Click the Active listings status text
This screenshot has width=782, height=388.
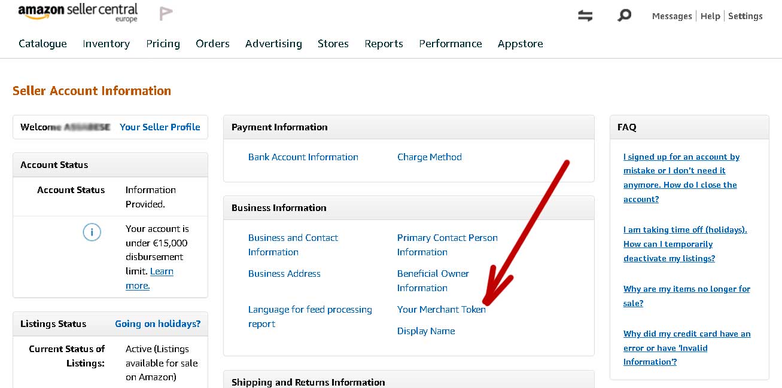point(162,363)
